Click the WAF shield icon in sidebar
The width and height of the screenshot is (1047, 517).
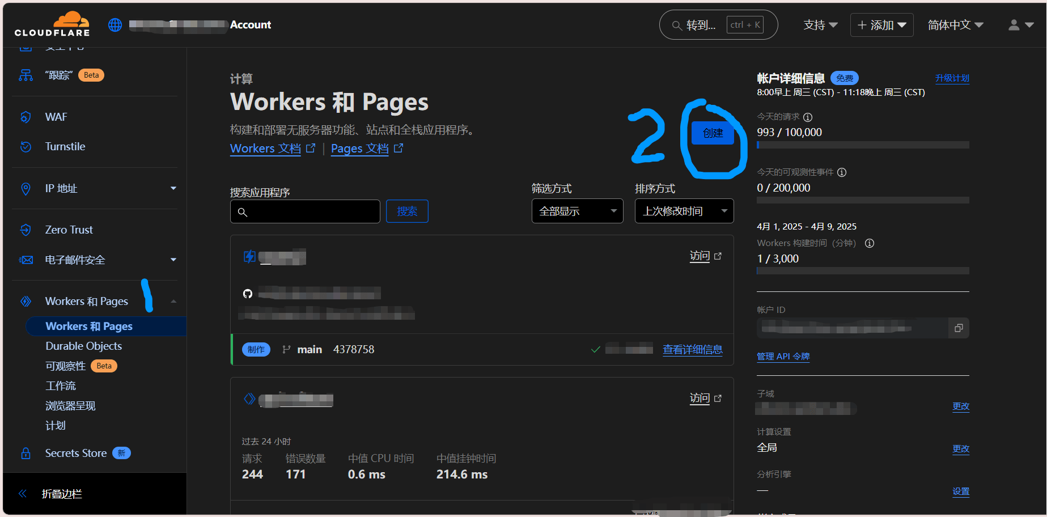pos(26,117)
